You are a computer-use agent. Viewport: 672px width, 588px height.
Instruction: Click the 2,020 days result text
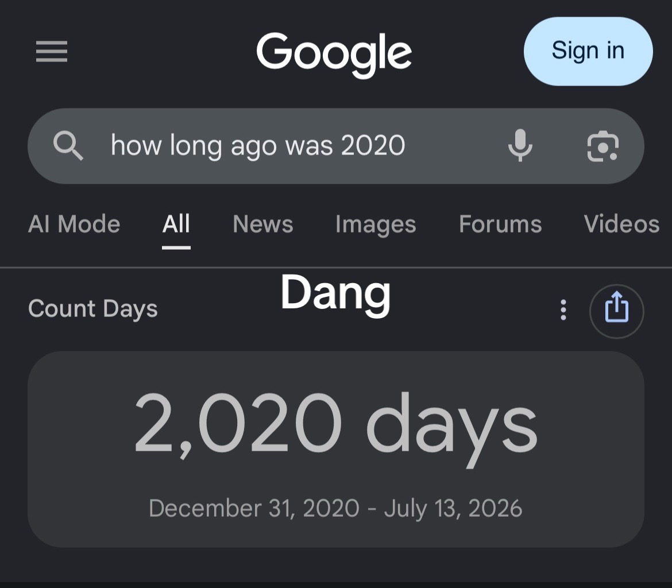[335, 424]
